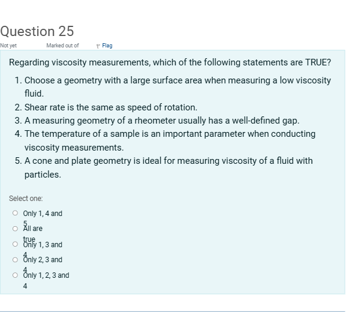The image size is (346, 312).
Task: Click statement 5 about cone and plate geometry
Action: (x=164, y=167)
